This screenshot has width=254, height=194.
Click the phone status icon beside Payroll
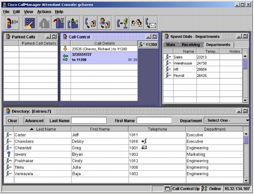pos(168,75)
